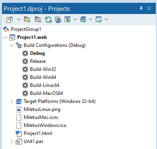This screenshot has height=149, width=157.
Task: Collapse the Project1.web node
Action: (x=5, y=37)
